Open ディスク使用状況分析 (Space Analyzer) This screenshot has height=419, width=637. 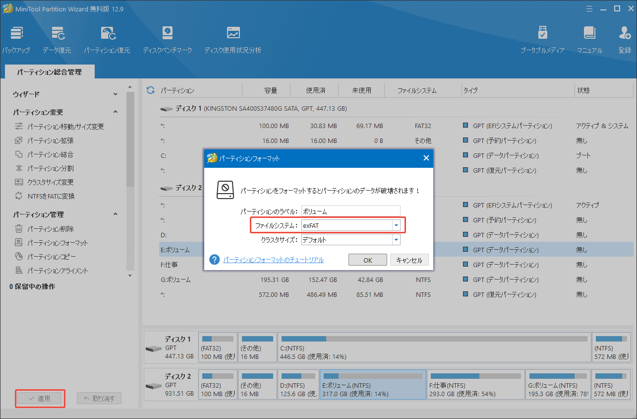coord(232,40)
